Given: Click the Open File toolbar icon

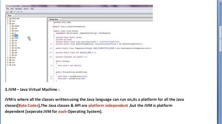Looking at the screenshot, I should tap(7, 12).
